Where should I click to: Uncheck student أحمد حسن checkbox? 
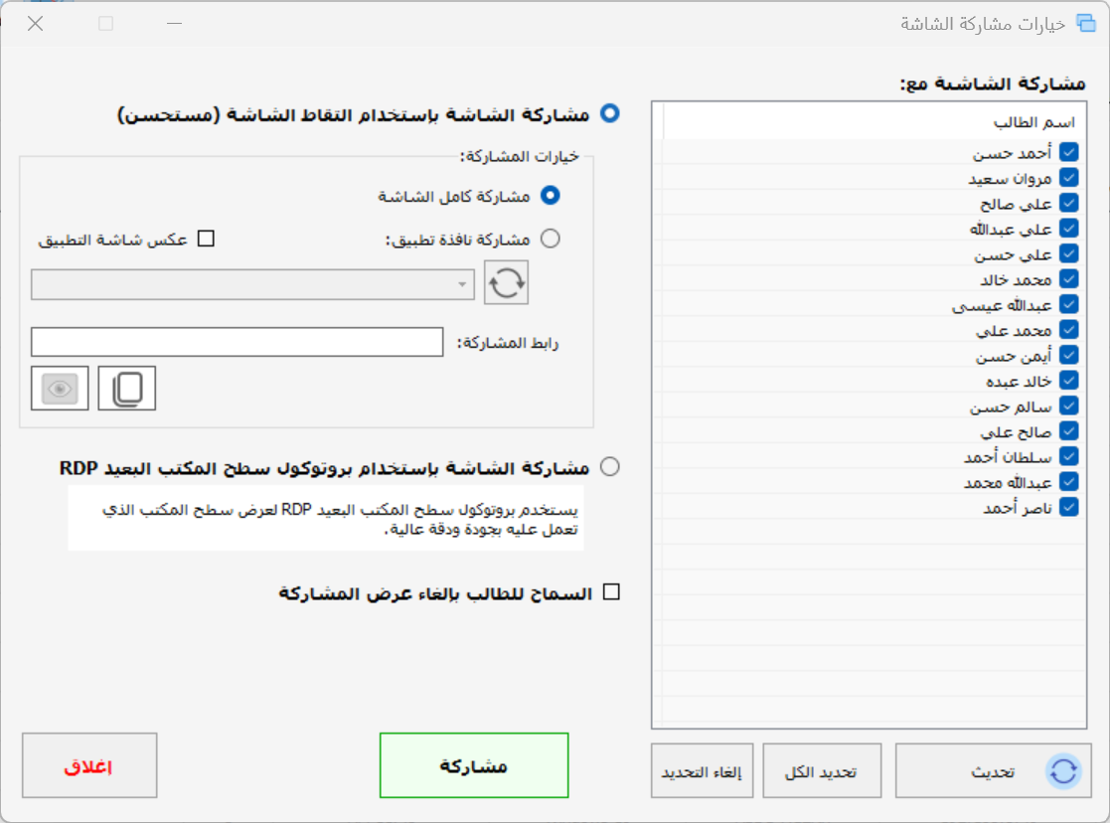click(1069, 153)
